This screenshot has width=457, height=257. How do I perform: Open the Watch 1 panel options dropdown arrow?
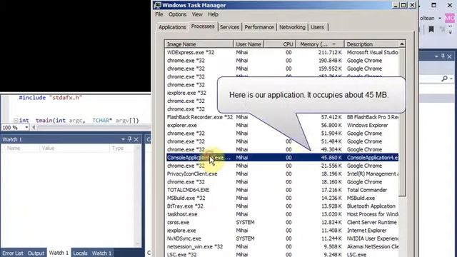click(x=123, y=140)
